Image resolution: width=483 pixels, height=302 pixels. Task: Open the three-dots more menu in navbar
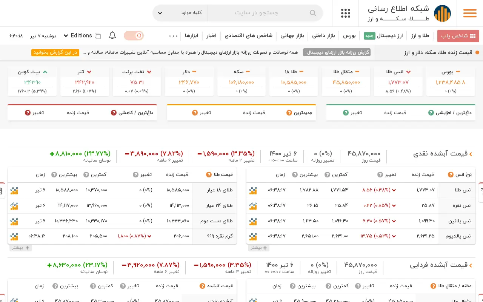point(173,36)
